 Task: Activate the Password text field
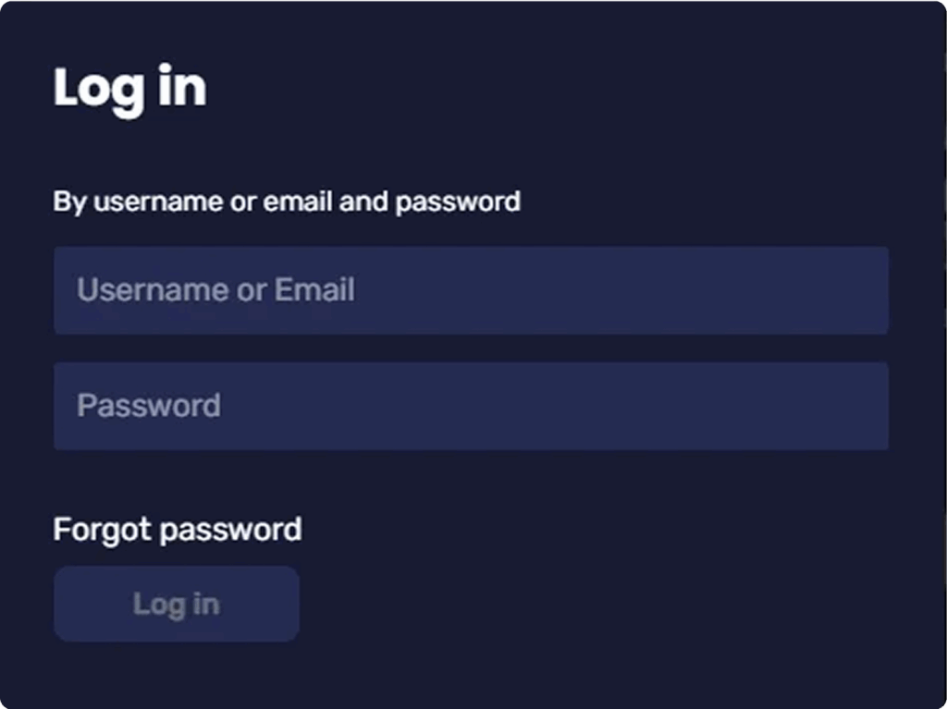[471, 406]
